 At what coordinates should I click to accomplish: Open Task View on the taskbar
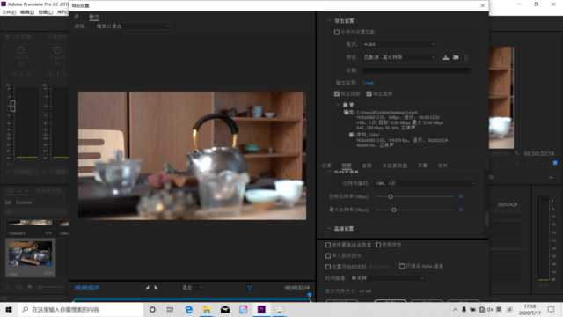(x=170, y=309)
